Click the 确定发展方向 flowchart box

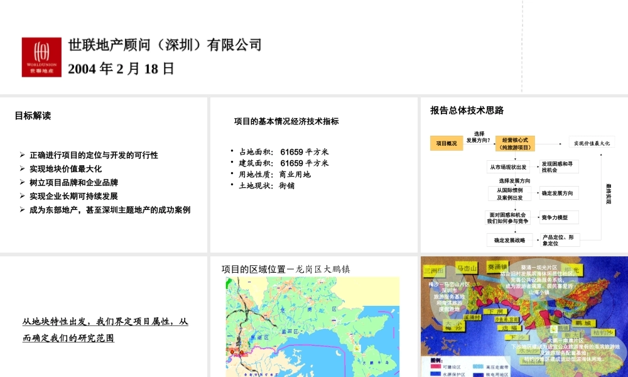(559, 193)
